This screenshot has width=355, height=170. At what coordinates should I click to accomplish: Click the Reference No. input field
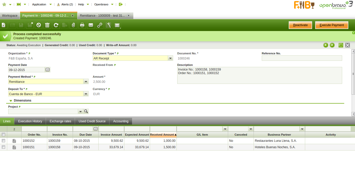pos(302,58)
